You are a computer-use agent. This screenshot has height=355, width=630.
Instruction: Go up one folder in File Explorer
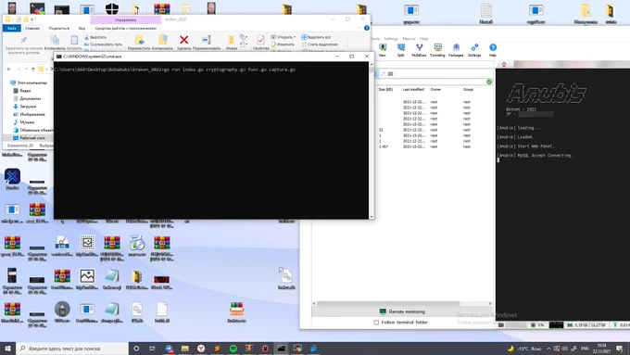pyautogui.click(x=33, y=70)
